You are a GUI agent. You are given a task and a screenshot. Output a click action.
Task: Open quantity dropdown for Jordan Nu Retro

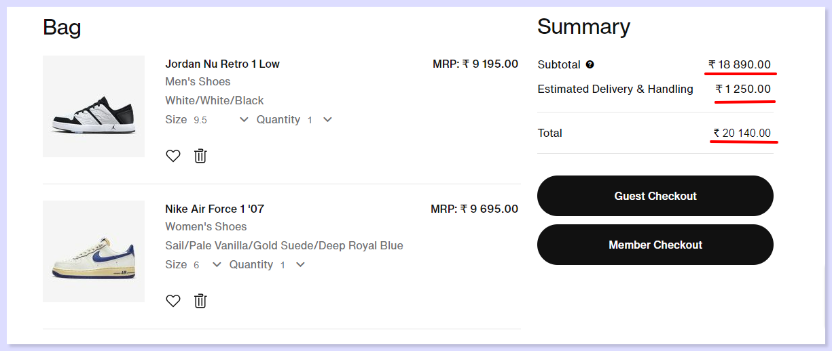coord(327,120)
